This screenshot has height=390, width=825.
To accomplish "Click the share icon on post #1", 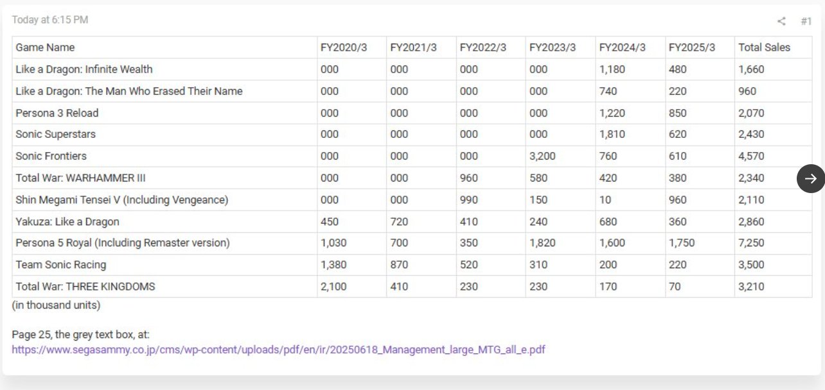I will click(x=781, y=21).
